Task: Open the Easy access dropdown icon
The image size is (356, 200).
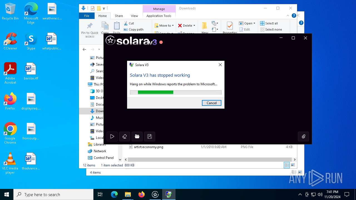Action: 215,29
